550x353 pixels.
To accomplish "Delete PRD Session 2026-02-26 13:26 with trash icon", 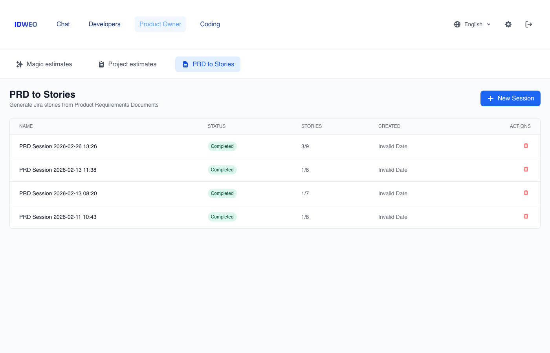I will click(526, 146).
